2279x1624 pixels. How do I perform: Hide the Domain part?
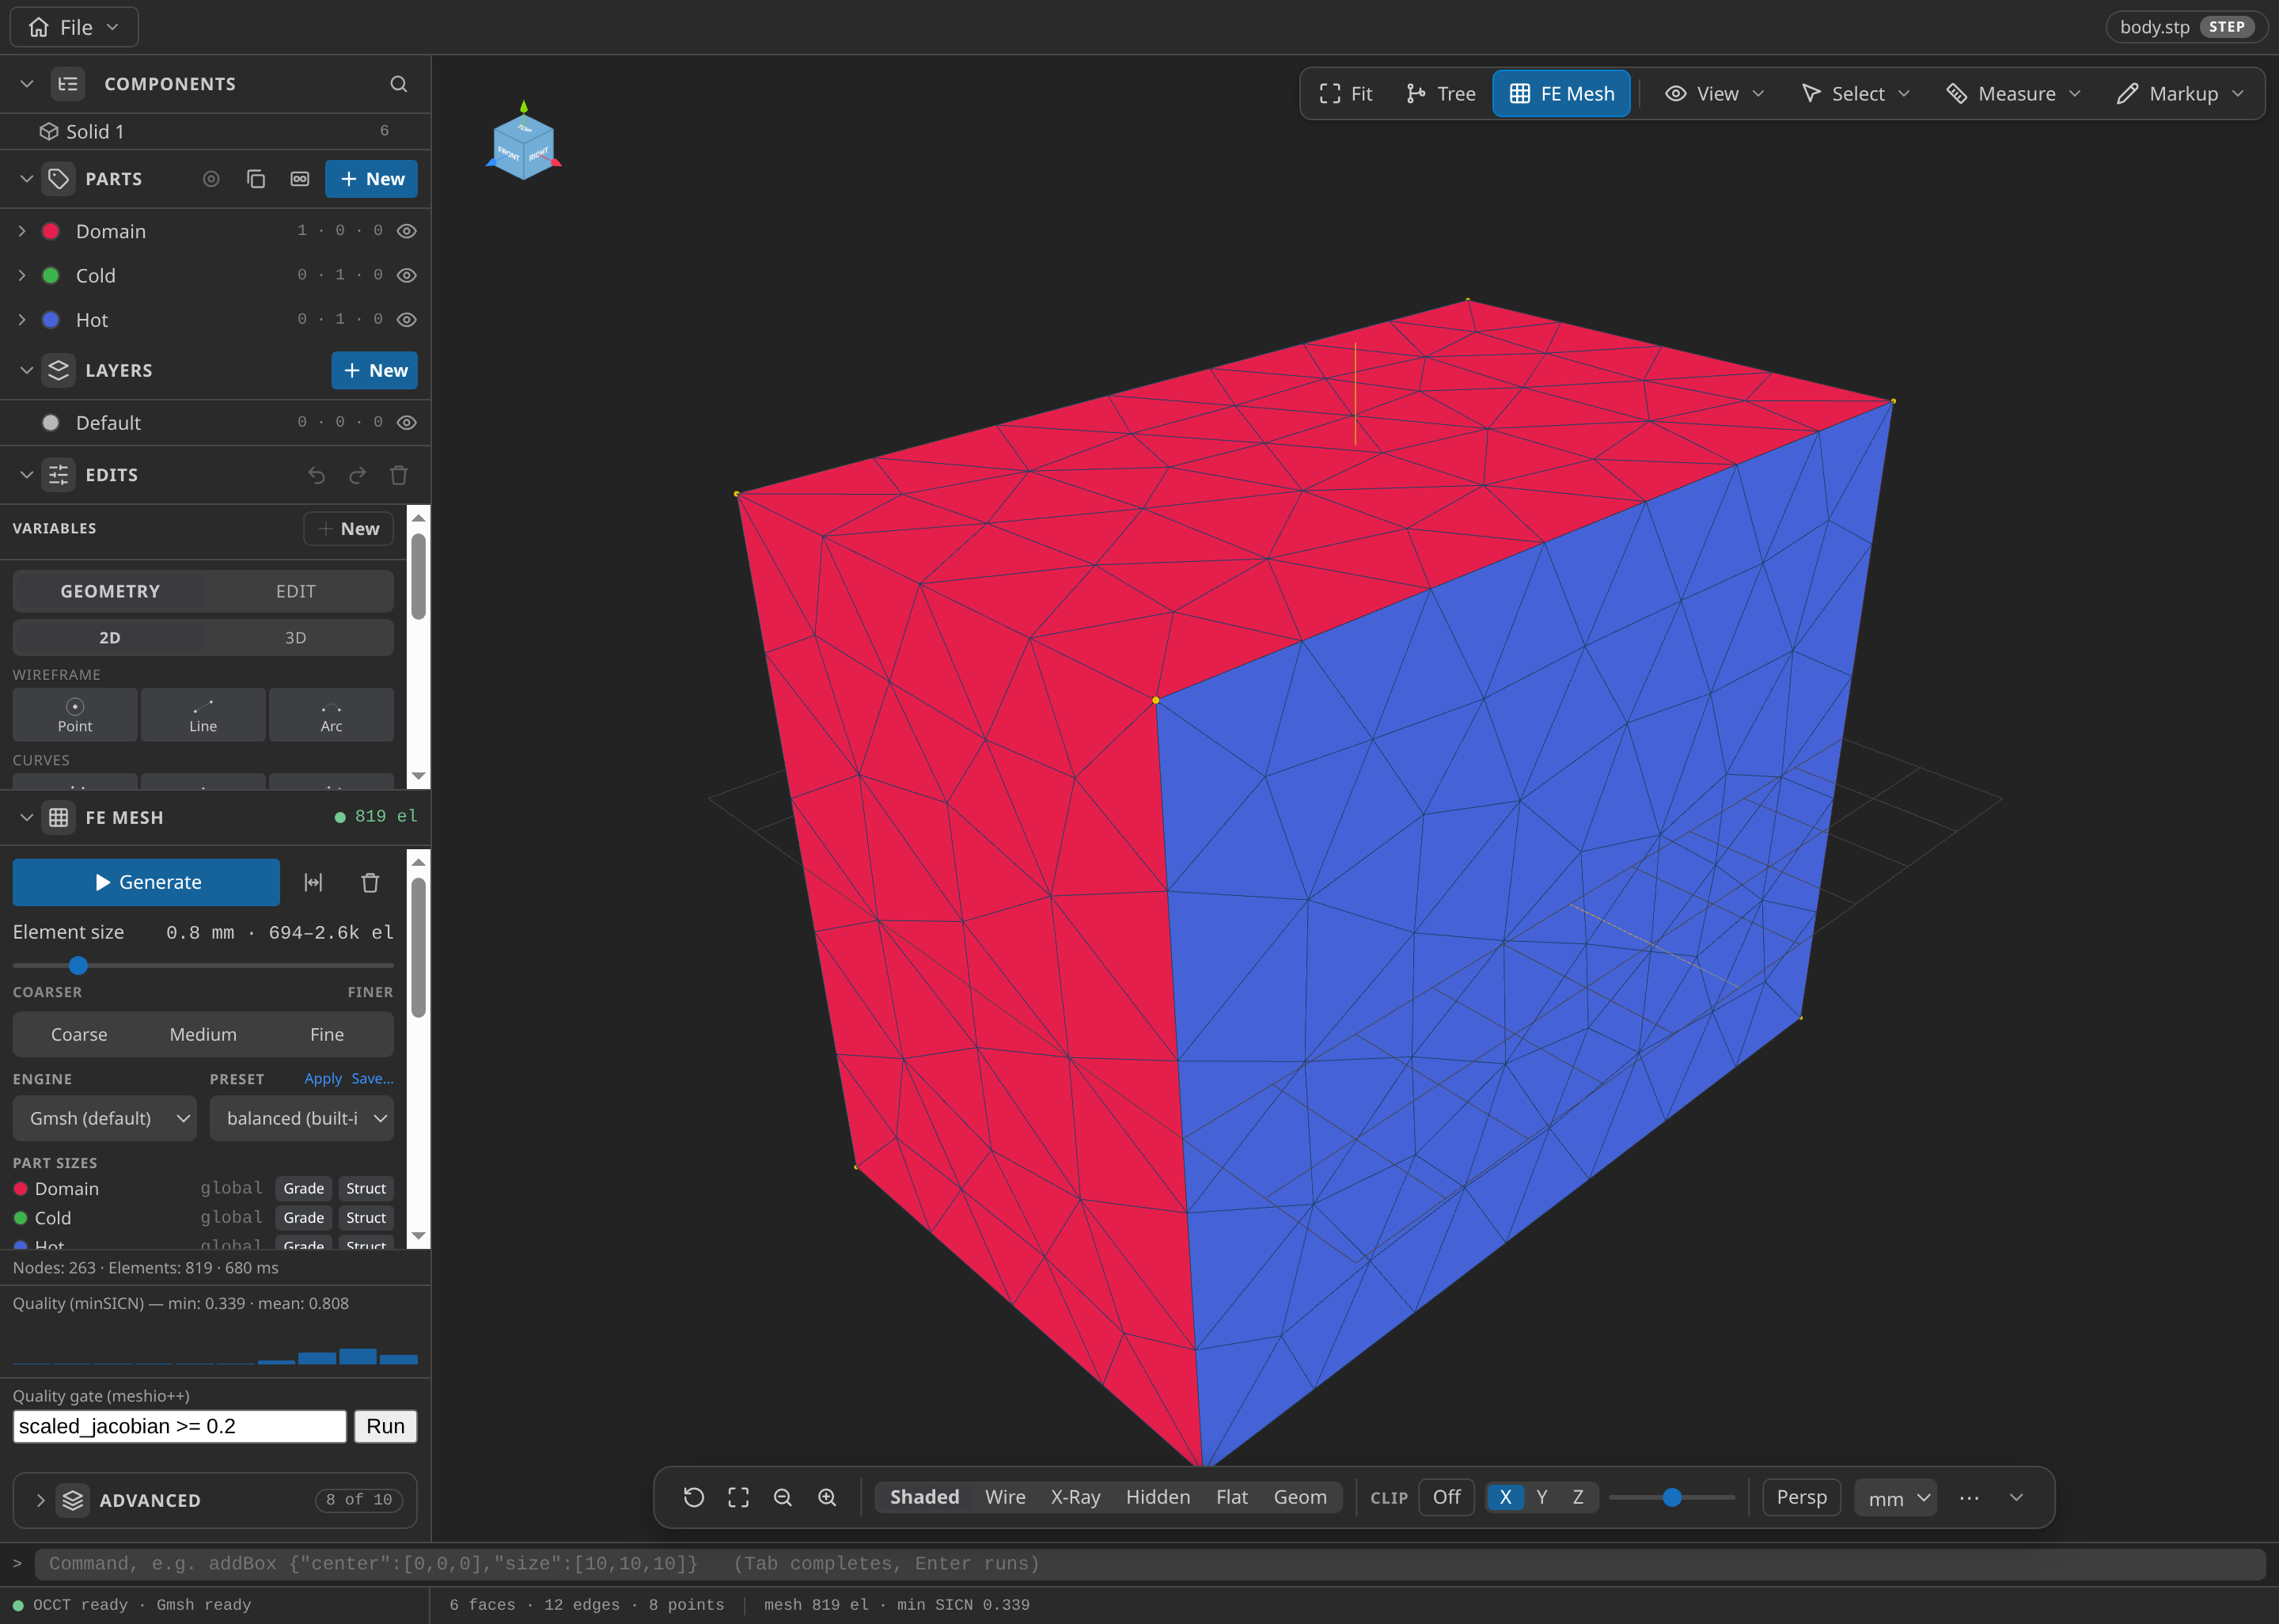[x=407, y=231]
